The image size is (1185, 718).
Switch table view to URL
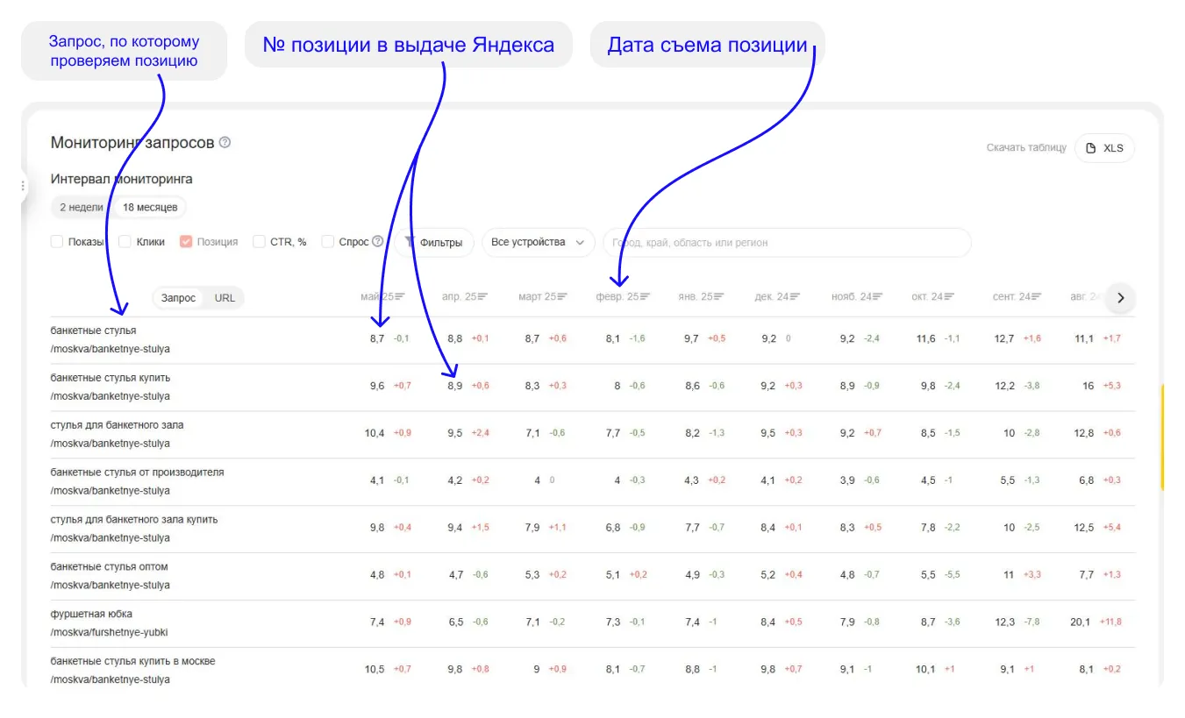coord(225,298)
